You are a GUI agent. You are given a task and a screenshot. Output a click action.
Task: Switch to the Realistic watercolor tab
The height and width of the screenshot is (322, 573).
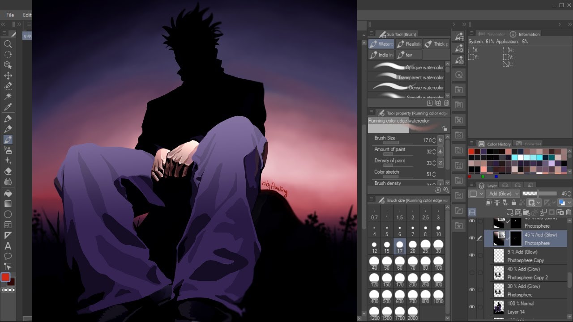[x=409, y=44]
